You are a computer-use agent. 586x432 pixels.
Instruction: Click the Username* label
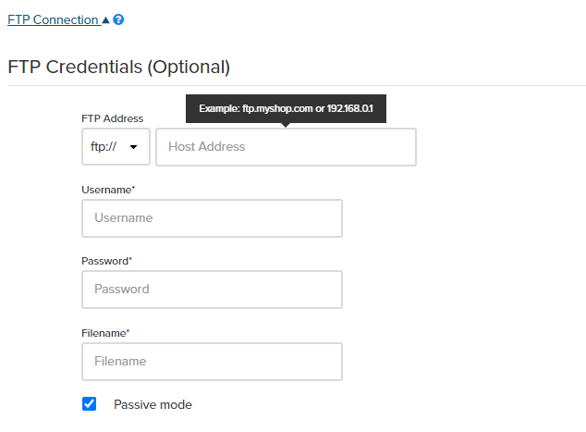click(108, 190)
